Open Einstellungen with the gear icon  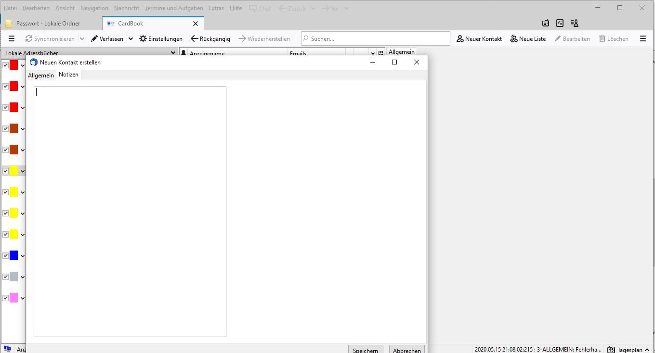pyautogui.click(x=143, y=39)
